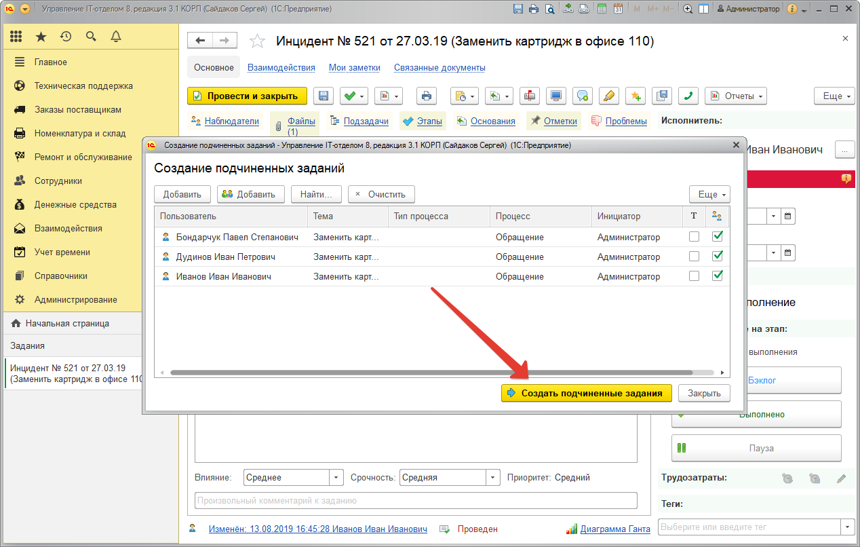Screen dimensions: 860x547
Task: Click the mailbox toolbar icon
Action: tap(530, 96)
